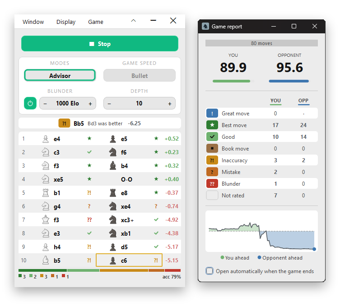Screen dimensions: 340x306
Task: Click the dark green segment of accuracy bar
Action: pos(42,270)
